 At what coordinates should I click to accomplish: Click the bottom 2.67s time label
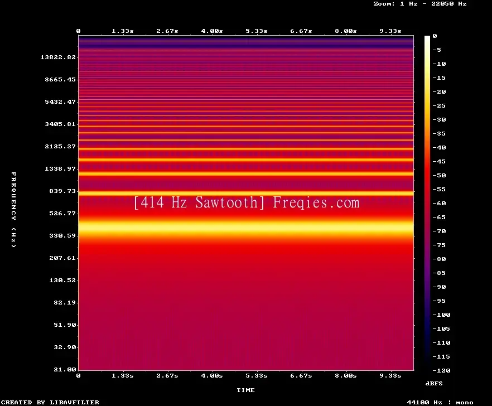[x=167, y=375]
